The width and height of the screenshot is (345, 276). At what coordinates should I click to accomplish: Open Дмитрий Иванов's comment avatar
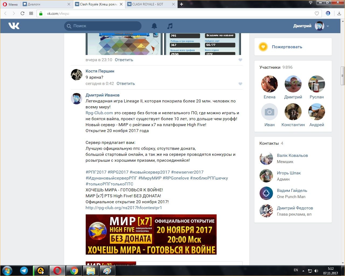77,99
